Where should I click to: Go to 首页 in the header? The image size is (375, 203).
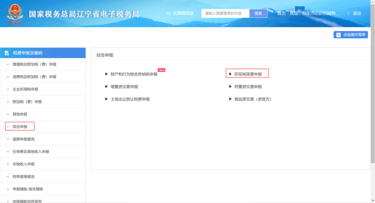tap(281, 14)
